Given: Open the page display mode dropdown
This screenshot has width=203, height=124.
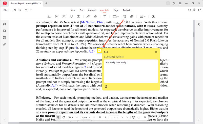Looking at the screenshot, I should coord(71,117).
